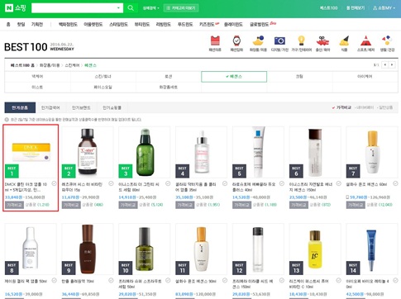Click the price comparison button under the BEST 4 product
The image size is (401, 299).
tap(185, 205)
